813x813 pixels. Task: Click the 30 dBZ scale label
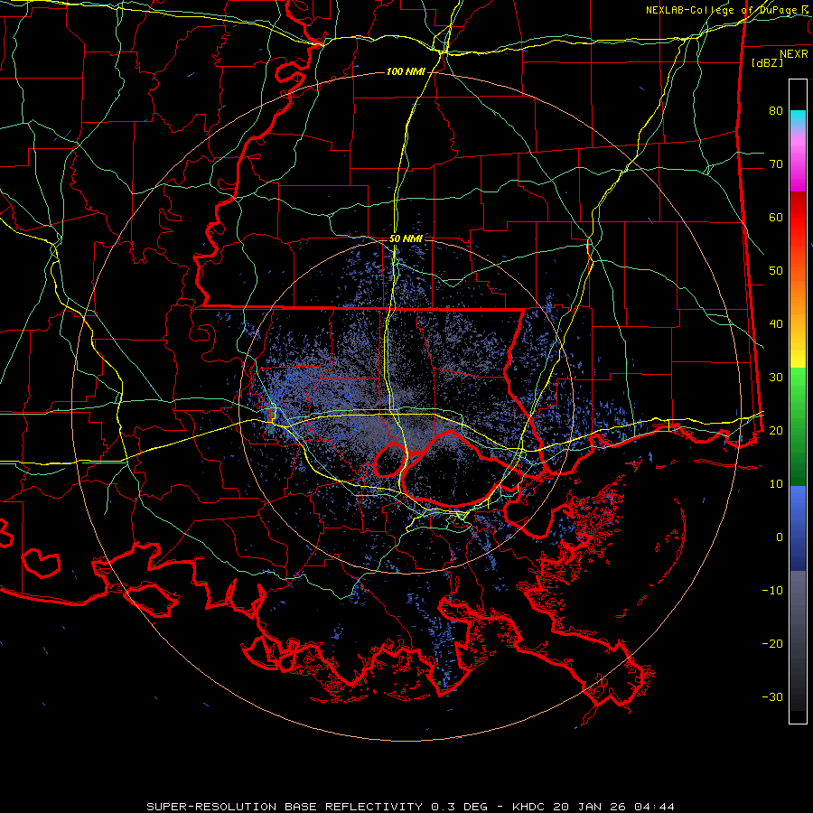(776, 377)
